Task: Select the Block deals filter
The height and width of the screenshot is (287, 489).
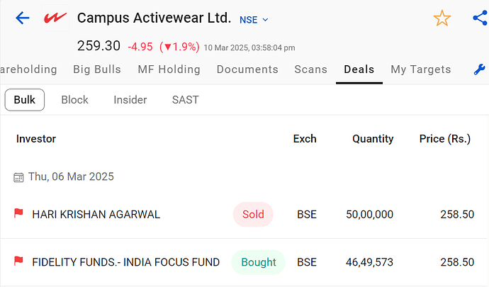Action: click(x=74, y=100)
